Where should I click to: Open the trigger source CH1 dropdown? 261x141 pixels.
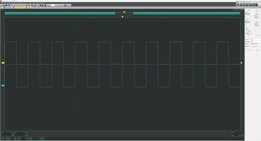point(255,42)
